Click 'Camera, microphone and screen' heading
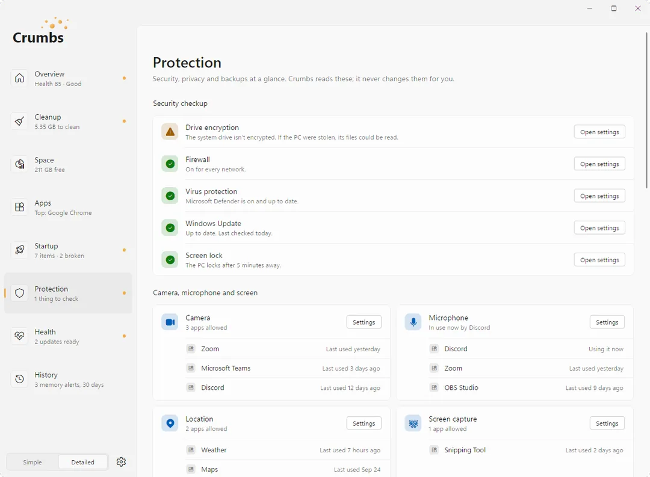Image resolution: width=650 pixels, height=477 pixels. (205, 292)
